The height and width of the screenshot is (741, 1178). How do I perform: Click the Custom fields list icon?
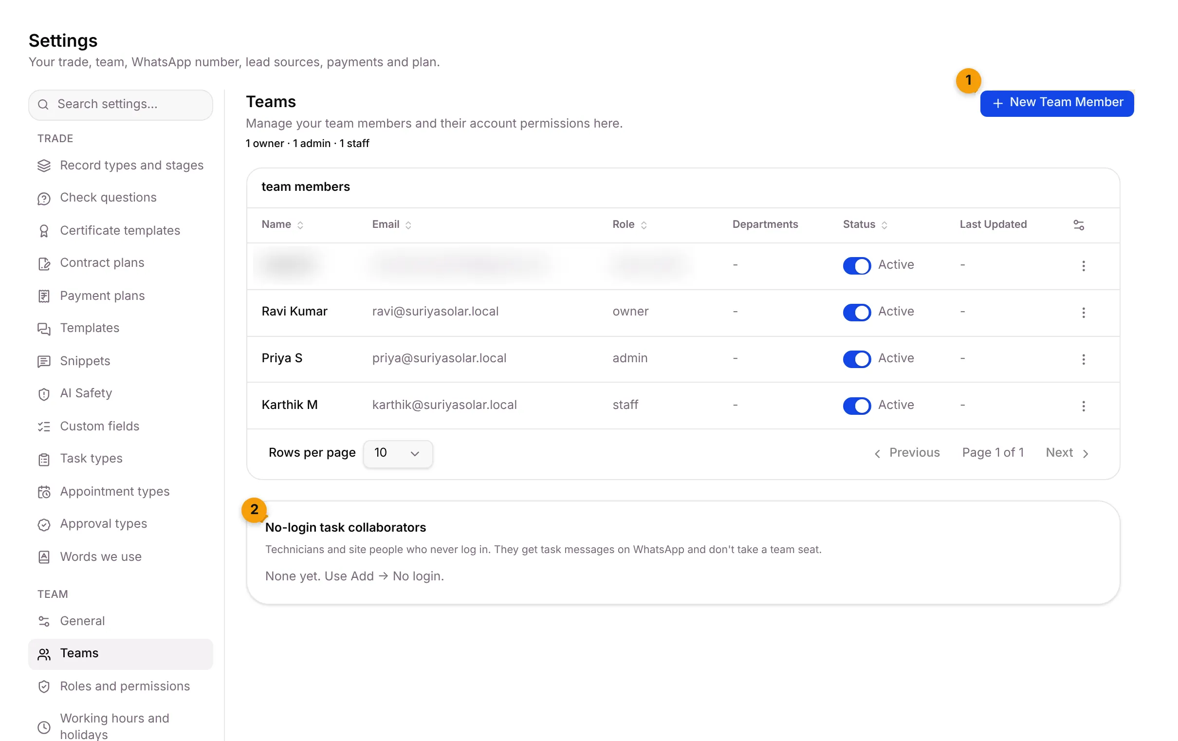(44, 427)
